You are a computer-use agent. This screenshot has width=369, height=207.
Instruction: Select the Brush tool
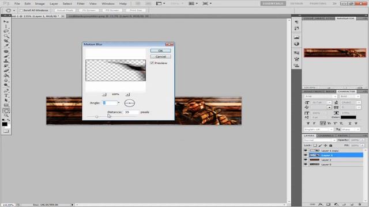(x=6, y=56)
